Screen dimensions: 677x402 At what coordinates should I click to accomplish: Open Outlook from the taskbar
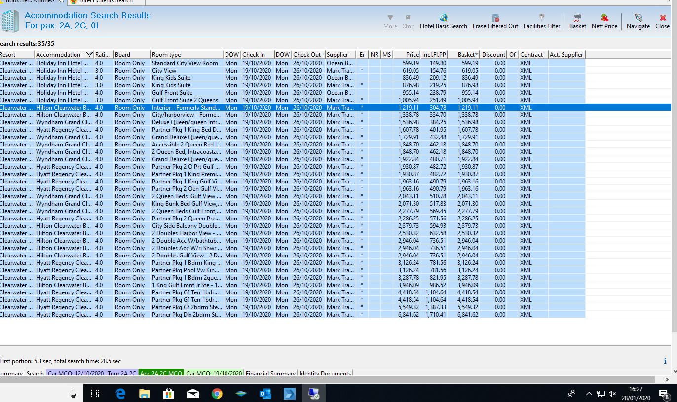[265, 394]
